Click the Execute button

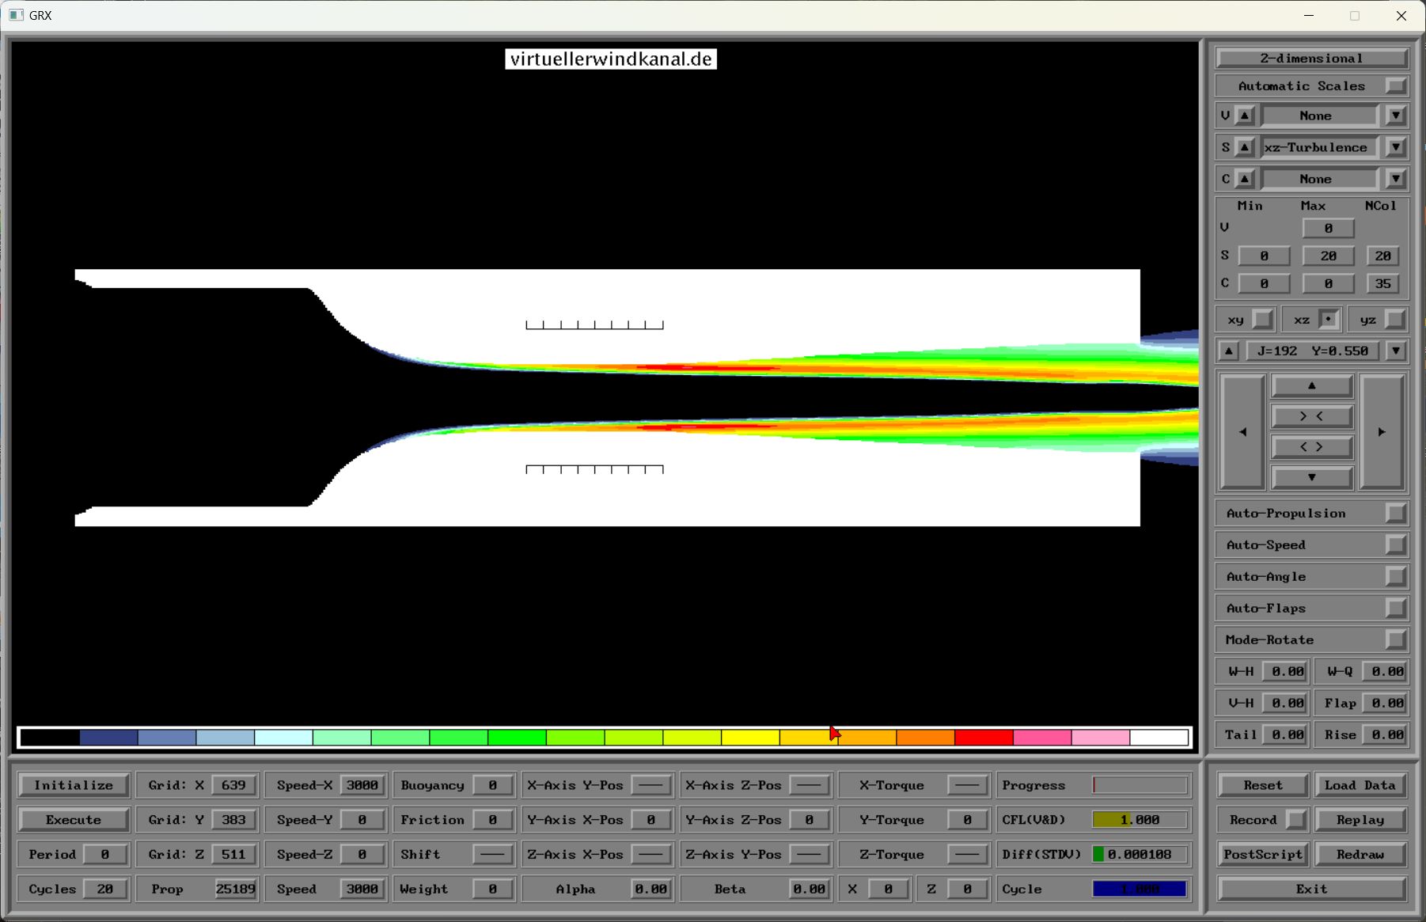74,820
